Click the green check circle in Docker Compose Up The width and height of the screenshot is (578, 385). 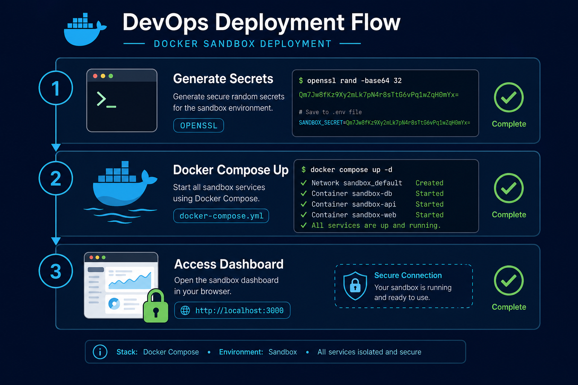[x=509, y=188]
